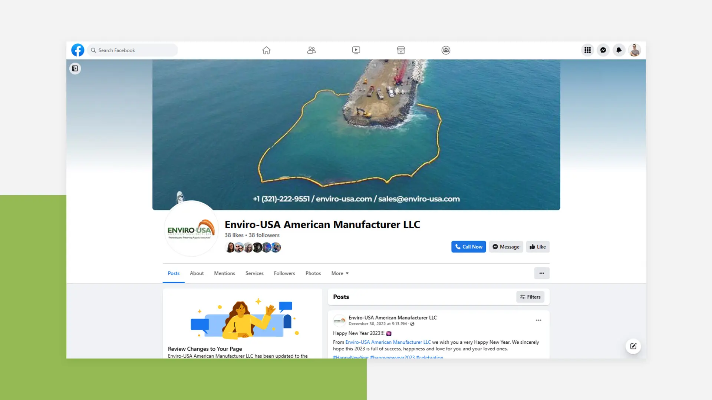
Task: Open the post author name link
Action: (x=392, y=317)
